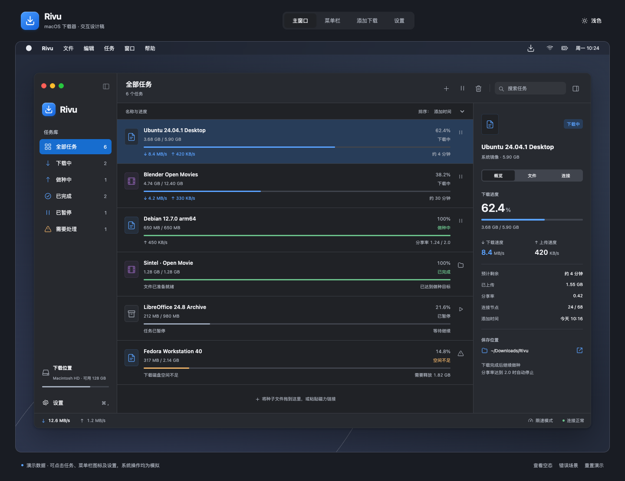This screenshot has width=625, height=481.
Task: Toggle the 浅色 light theme switch
Action: tap(592, 21)
